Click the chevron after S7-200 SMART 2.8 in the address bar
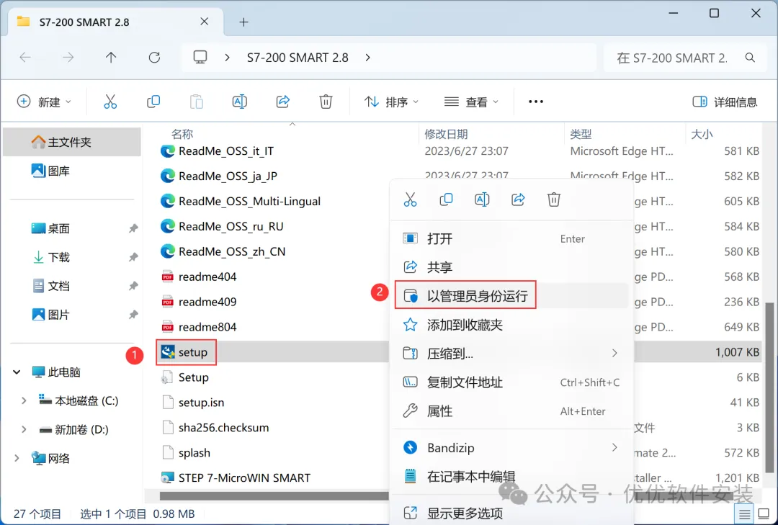 (x=367, y=58)
